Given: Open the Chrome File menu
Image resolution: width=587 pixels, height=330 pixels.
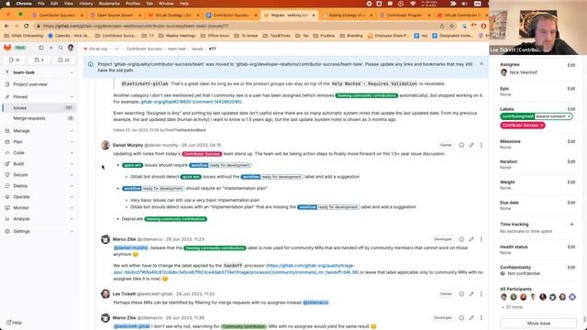Looking at the screenshot, I should pyautogui.click(x=41, y=4).
